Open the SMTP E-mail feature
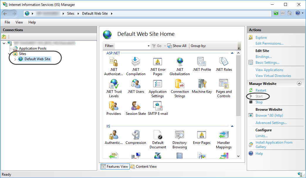306x178 pixels. click(x=158, y=108)
